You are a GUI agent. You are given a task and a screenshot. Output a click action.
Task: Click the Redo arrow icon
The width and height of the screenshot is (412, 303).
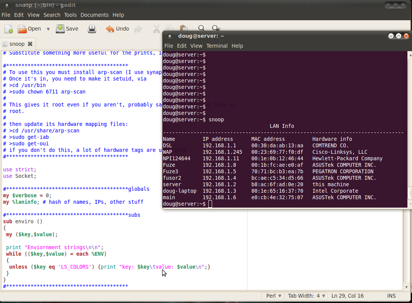(x=138, y=29)
